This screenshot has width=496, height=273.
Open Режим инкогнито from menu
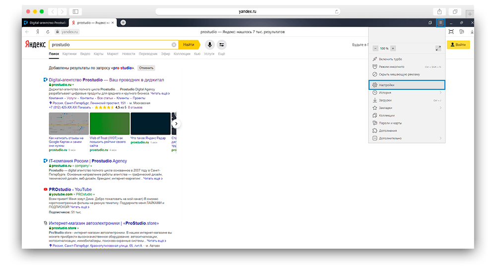point(407,67)
